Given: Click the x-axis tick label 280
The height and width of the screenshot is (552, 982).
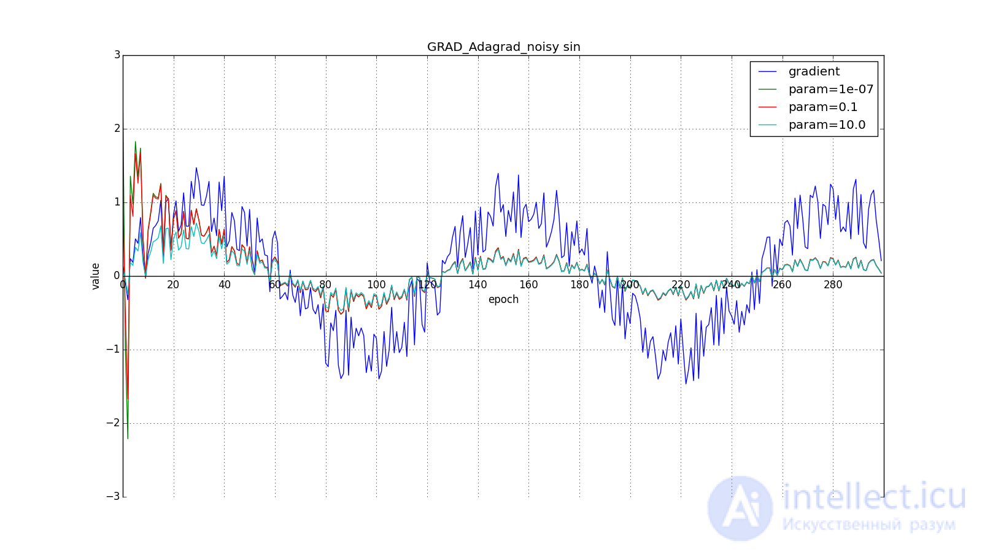Looking at the screenshot, I should 833,285.
